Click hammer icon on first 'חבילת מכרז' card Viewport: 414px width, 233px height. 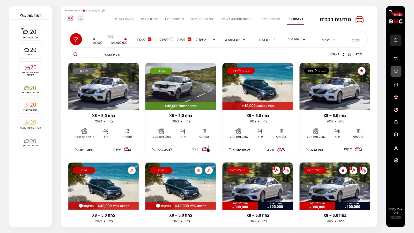[x=276, y=170]
